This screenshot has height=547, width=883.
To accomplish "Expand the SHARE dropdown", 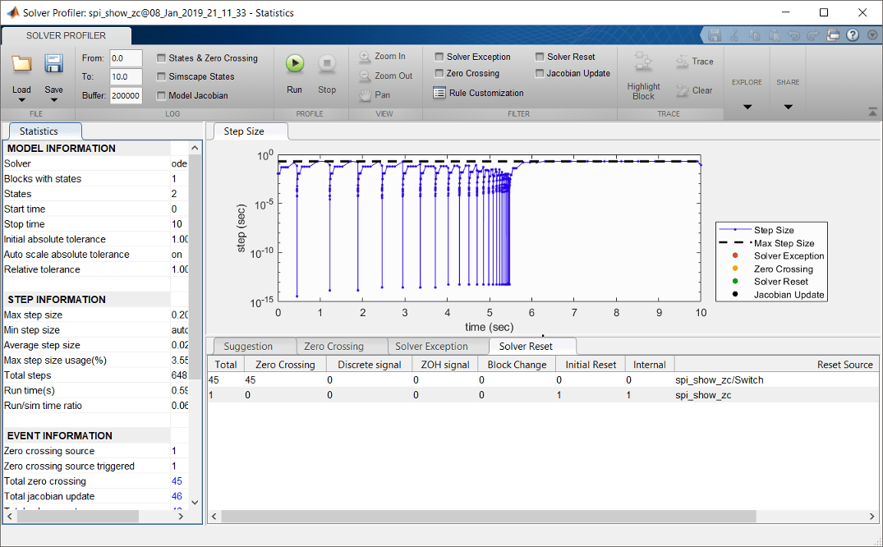I will click(x=788, y=107).
